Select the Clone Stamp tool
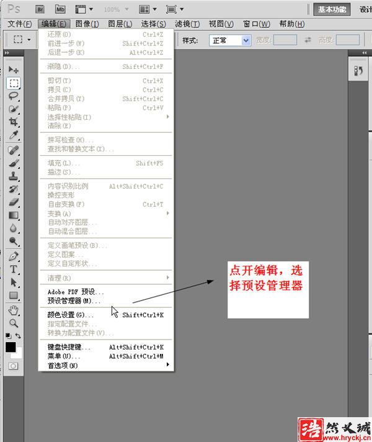The image size is (372, 442). click(x=13, y=176)
